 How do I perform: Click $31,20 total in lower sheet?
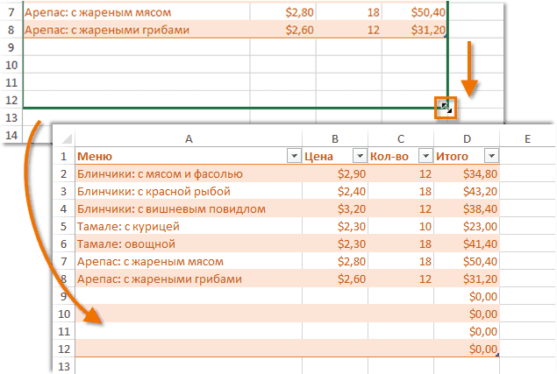click(467, 279)
